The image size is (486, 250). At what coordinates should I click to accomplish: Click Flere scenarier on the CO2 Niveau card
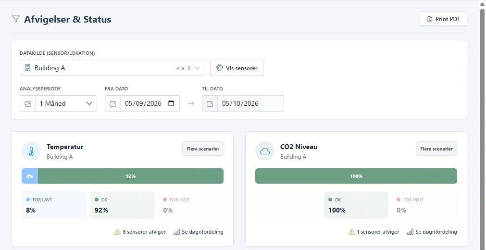point(436,149)
